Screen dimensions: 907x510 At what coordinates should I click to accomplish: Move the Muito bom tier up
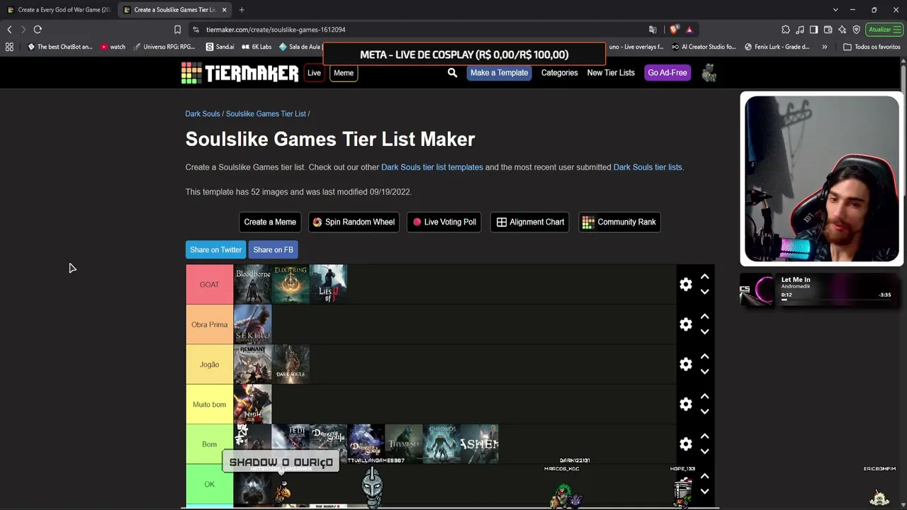tap(704, 397)
